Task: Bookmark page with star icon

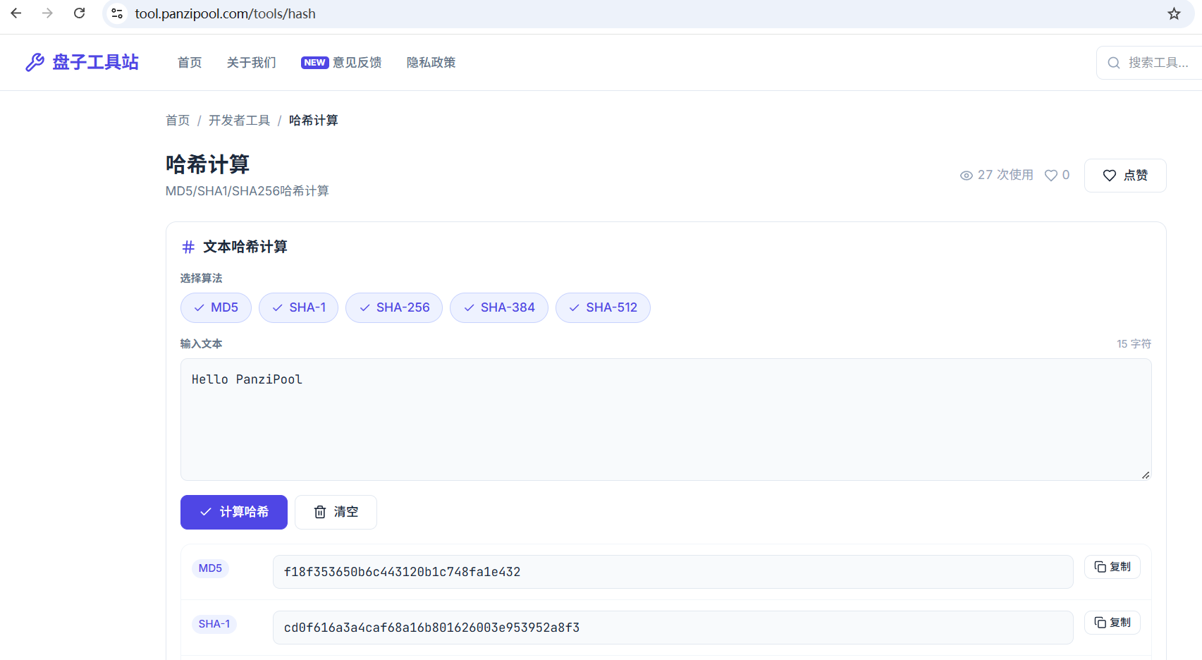Action: 1174,13
